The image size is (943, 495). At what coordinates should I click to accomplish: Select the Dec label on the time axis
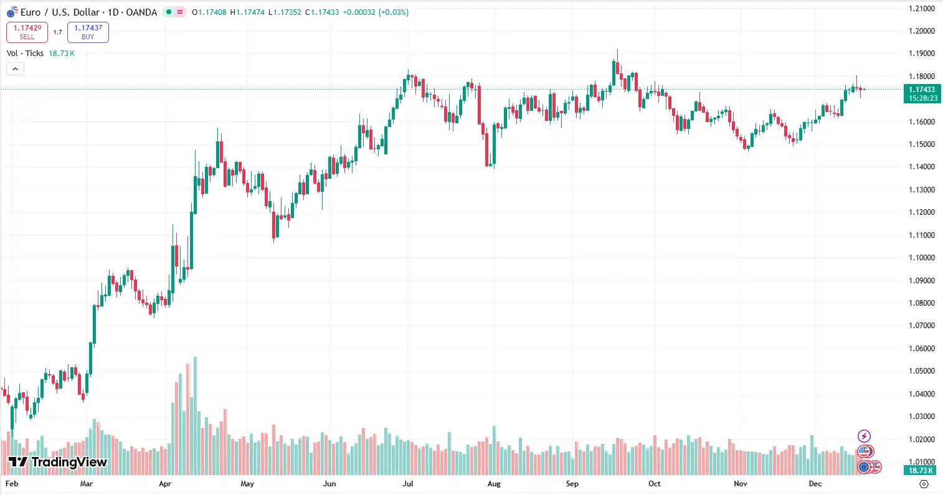(x=815, y=483)
